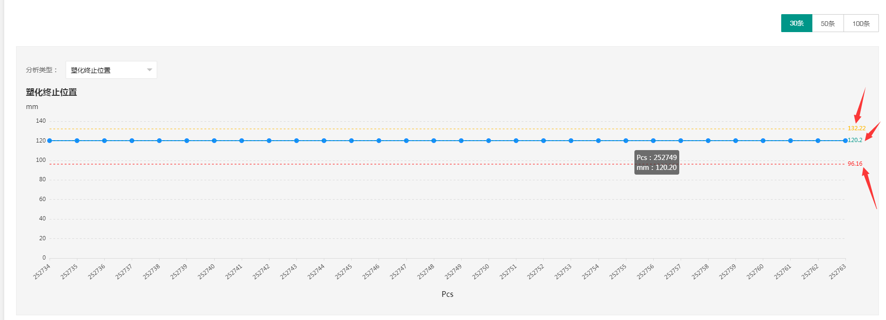886x320 pixels.
Task: Click the data point for Pcs 252745
Action: click(351, 141)
